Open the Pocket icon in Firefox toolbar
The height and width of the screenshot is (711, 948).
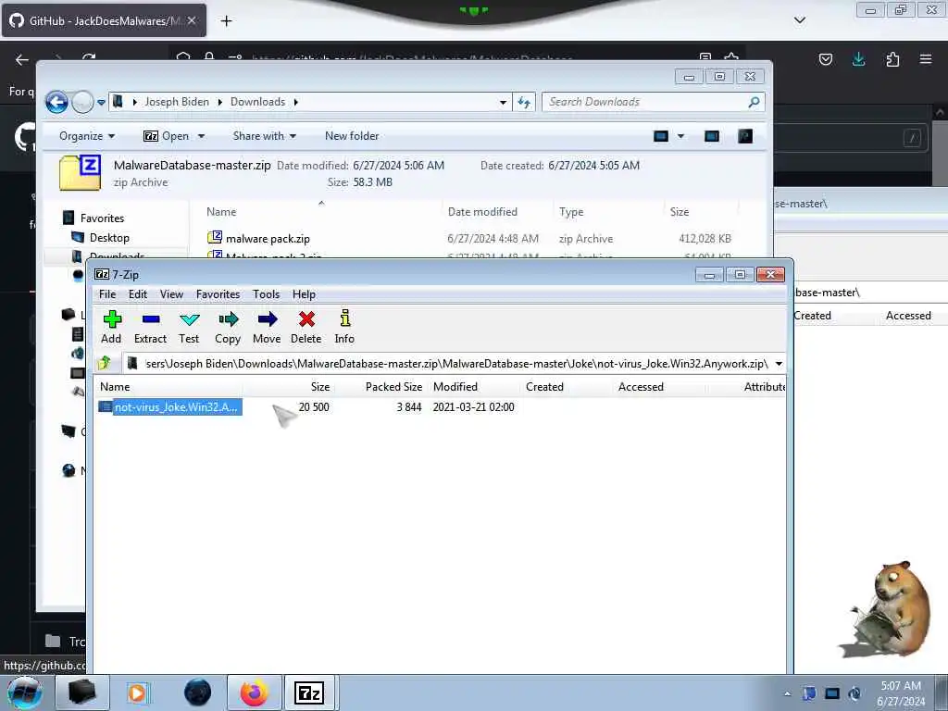tap(825, 59)
